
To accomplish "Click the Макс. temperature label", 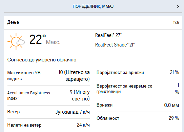I will 53,42.
